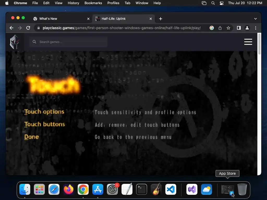
Task: Launch Safari from the Dock
Action: 54,189
